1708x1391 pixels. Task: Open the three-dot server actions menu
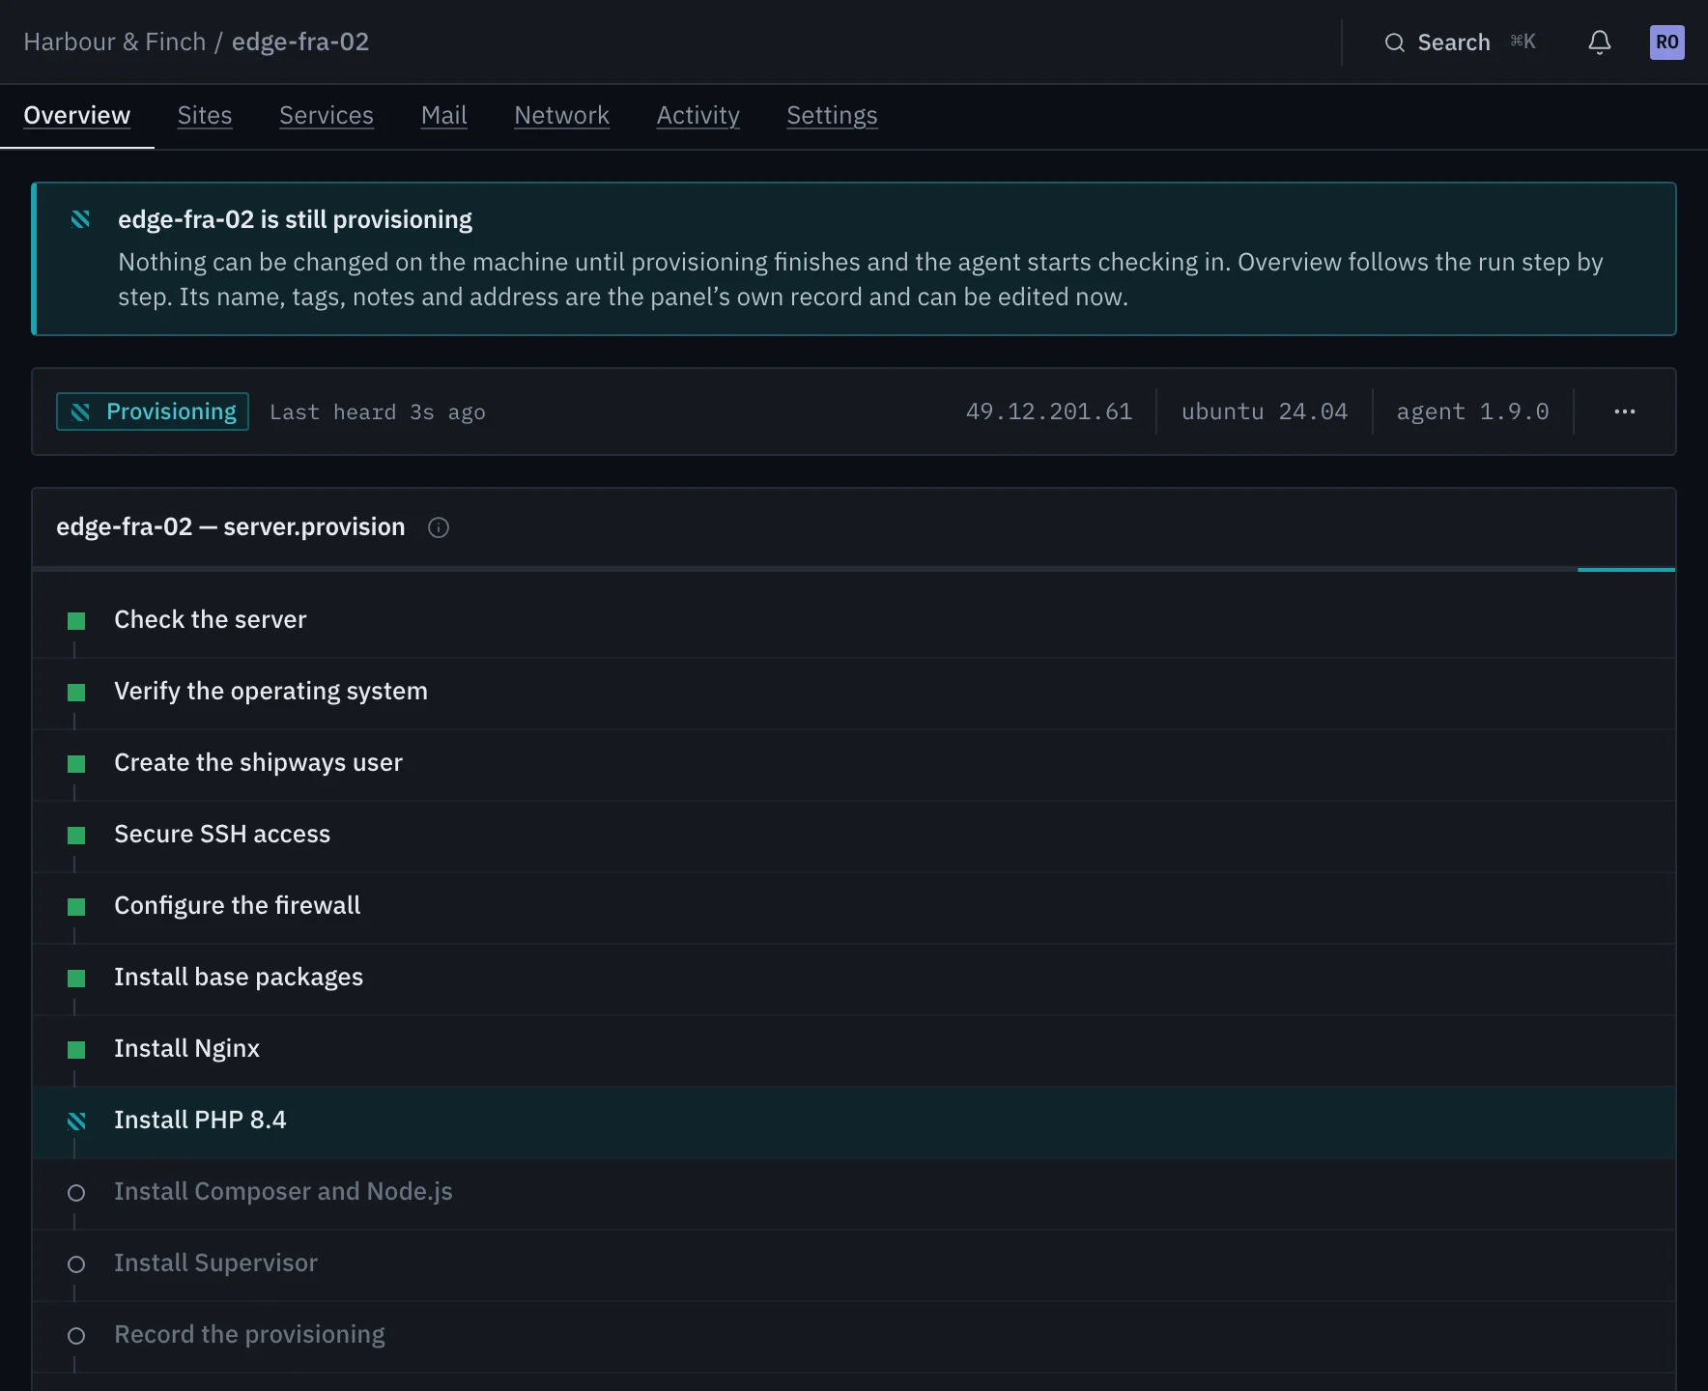pos(1625,412)
